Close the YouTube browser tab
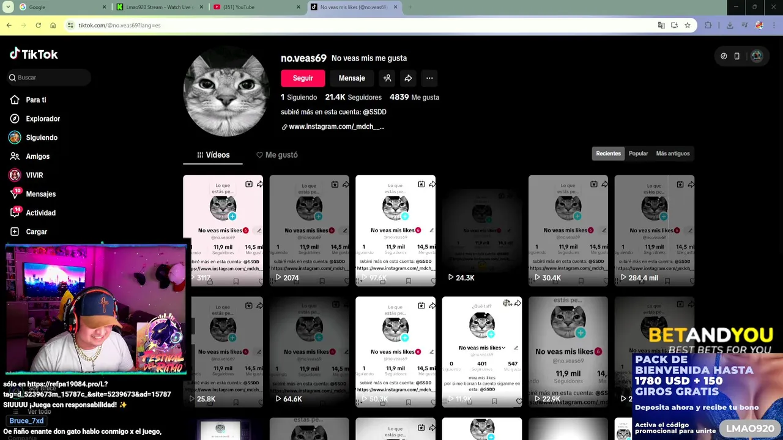 (x=299, y=7)
